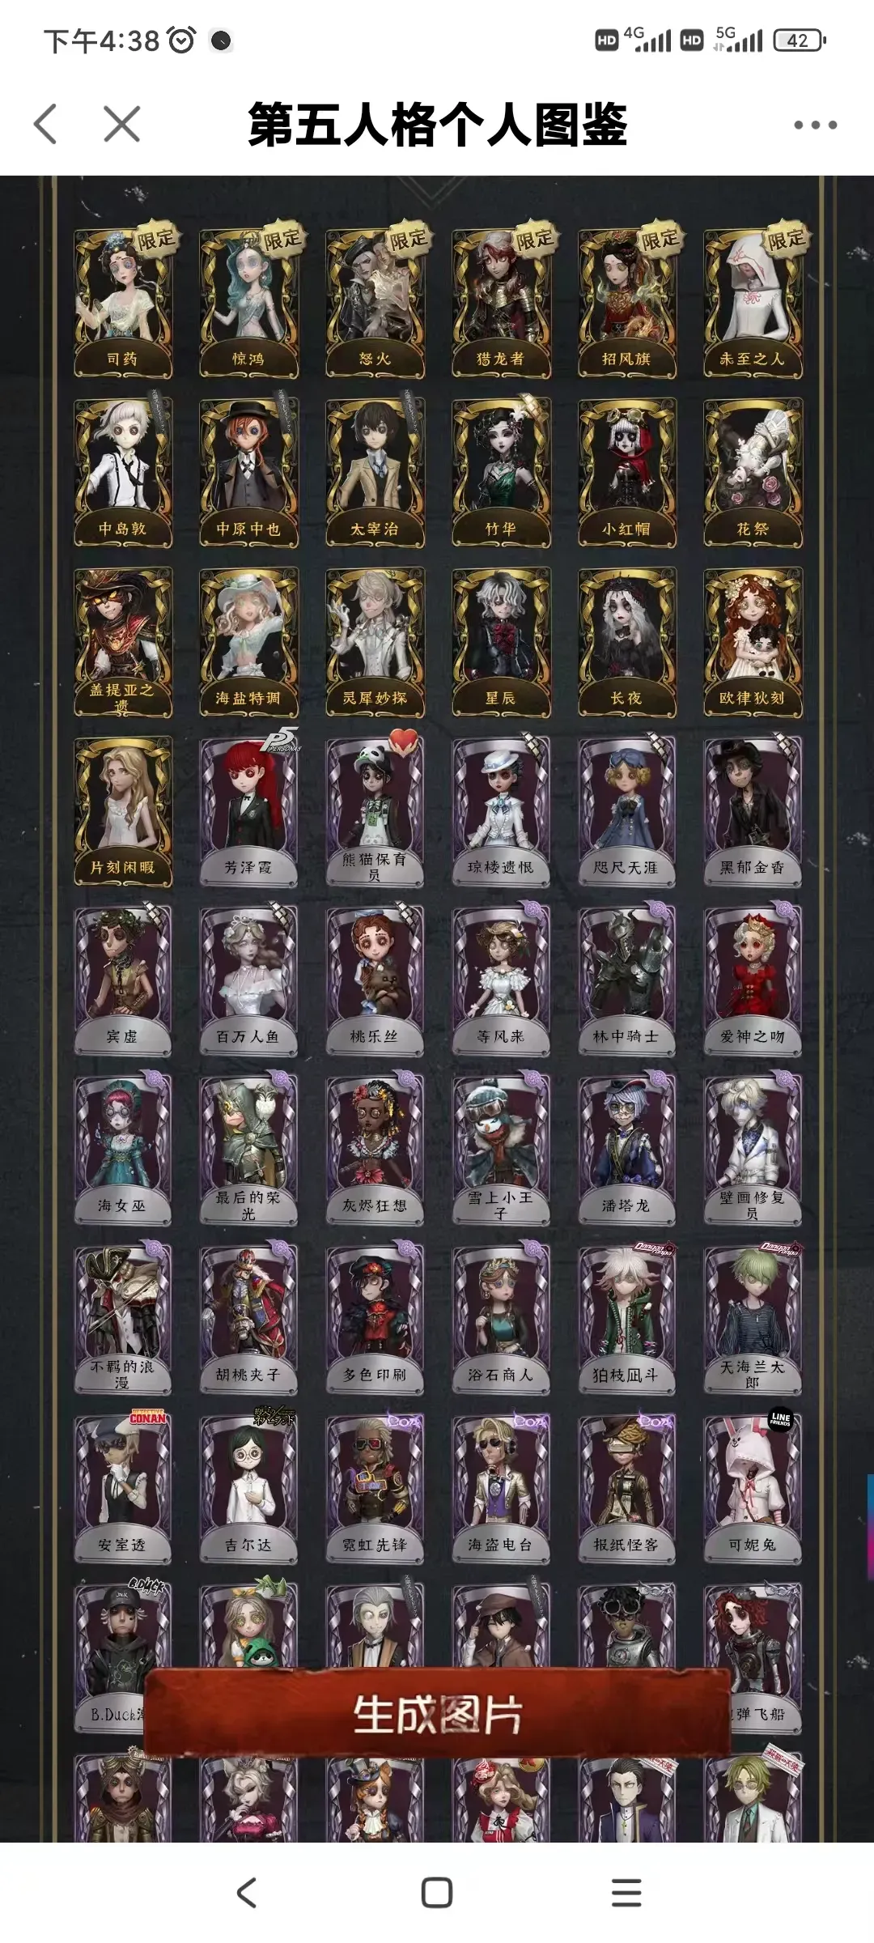Select the 海女巫 costume card

123,1150
